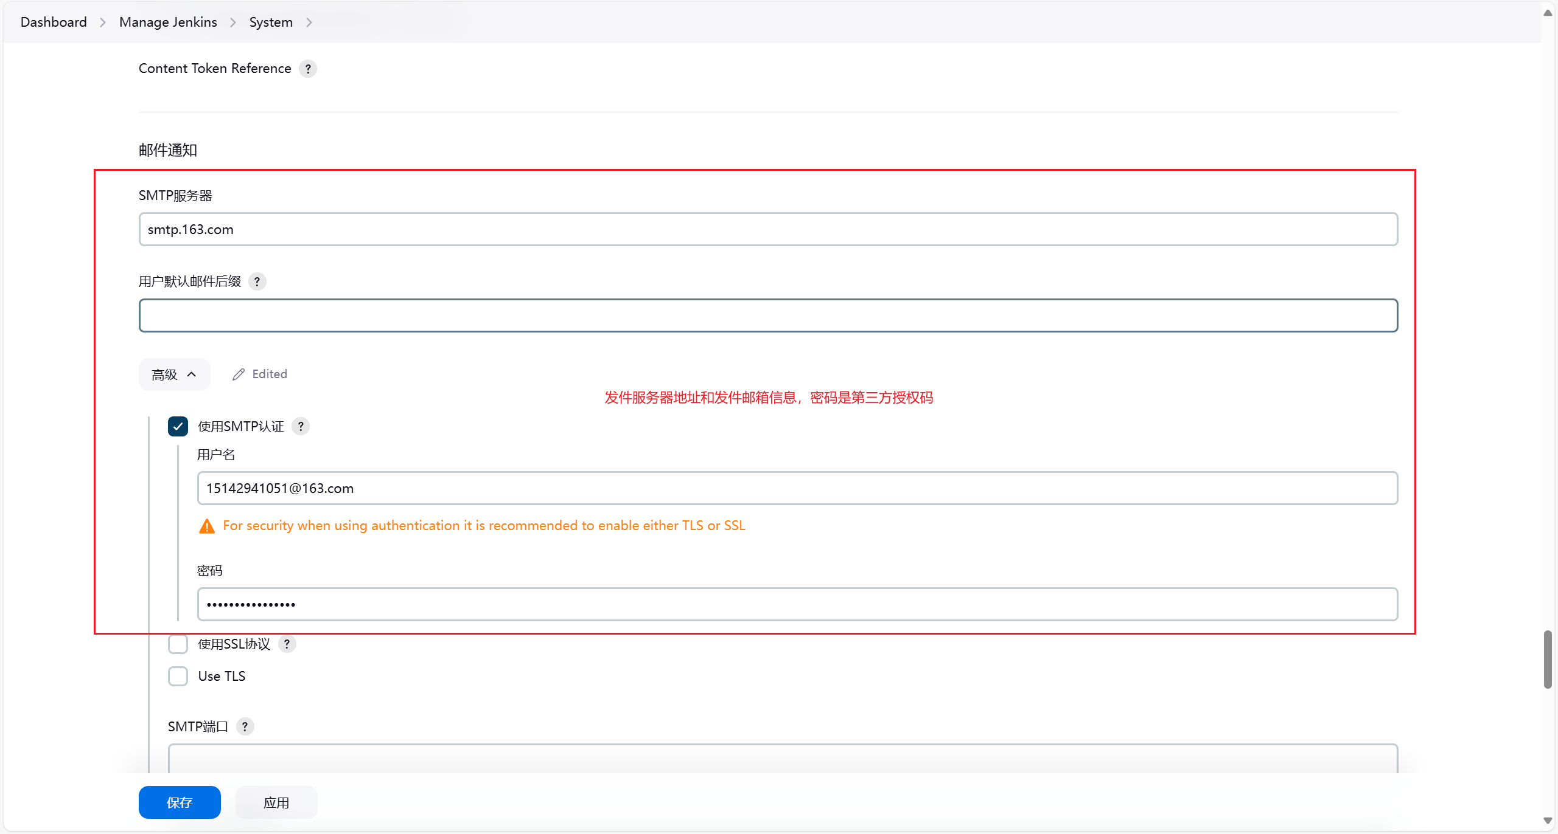Screen dimensions: 1558x834
Task: Open chevron menu after Manage Jenkins breadcrumb
Action: pos(233,22)
